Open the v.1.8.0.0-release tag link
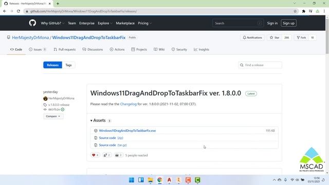Screen dimensions: 329x185 [59, 105]
